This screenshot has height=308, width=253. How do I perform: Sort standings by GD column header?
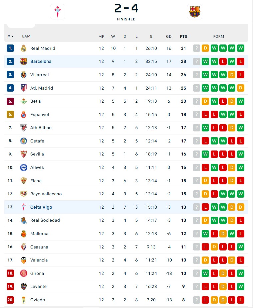[169, 36]
